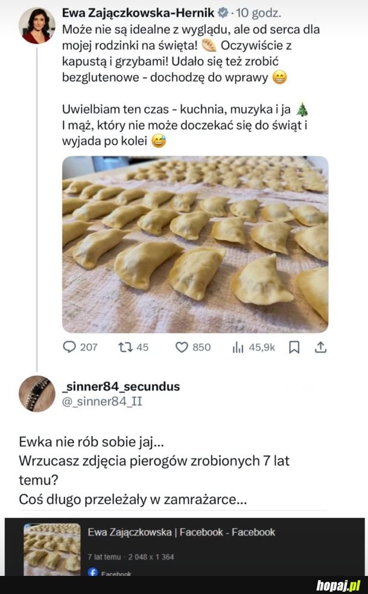Open Ewa Zajączkowska-Hernik's profile avatar
The height and width of the screenshot is (594, 368).
(x=37, y=26)
